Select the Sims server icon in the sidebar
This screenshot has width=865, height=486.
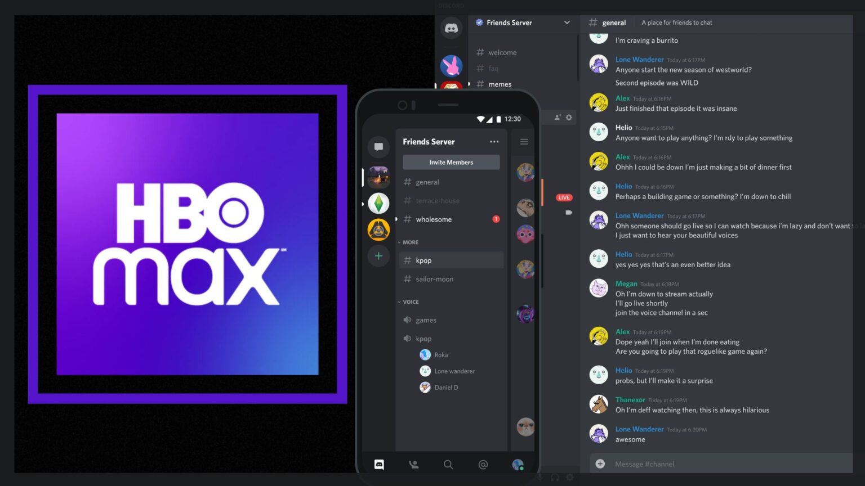pos(378,203)
